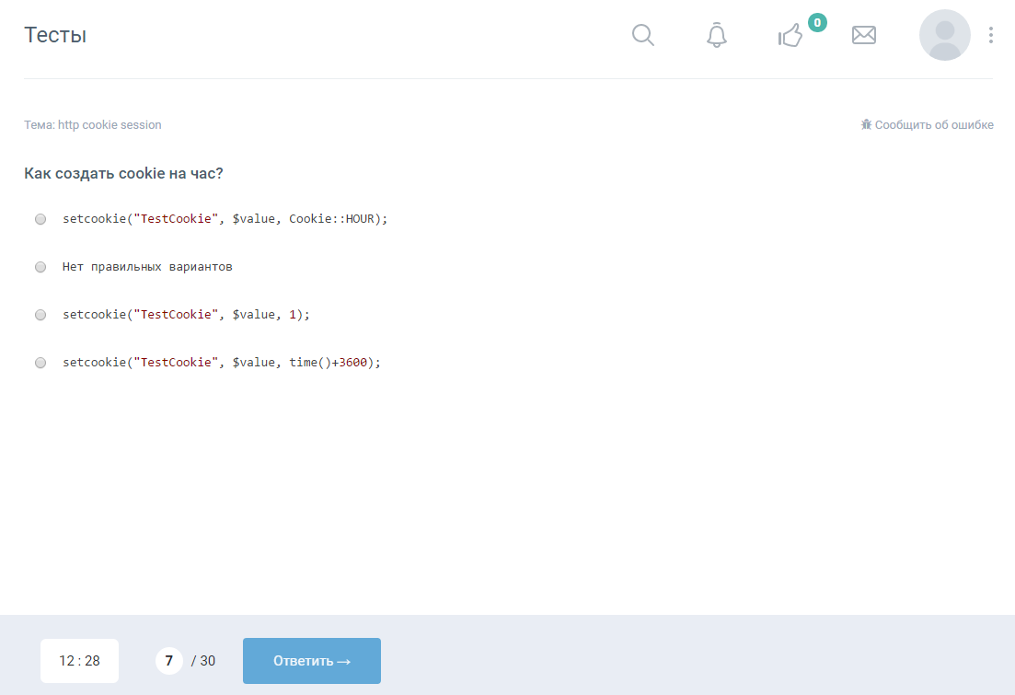Click the "Тесты" page heading
Screen dimensions: 1015x695
pyautogui.click(x=55, y=35)
